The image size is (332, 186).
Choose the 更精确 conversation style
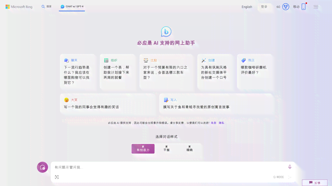point(189,149)
